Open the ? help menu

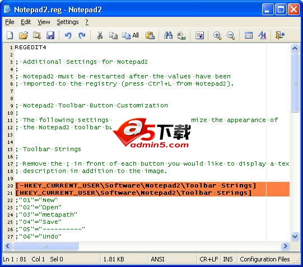coord(87,22)
